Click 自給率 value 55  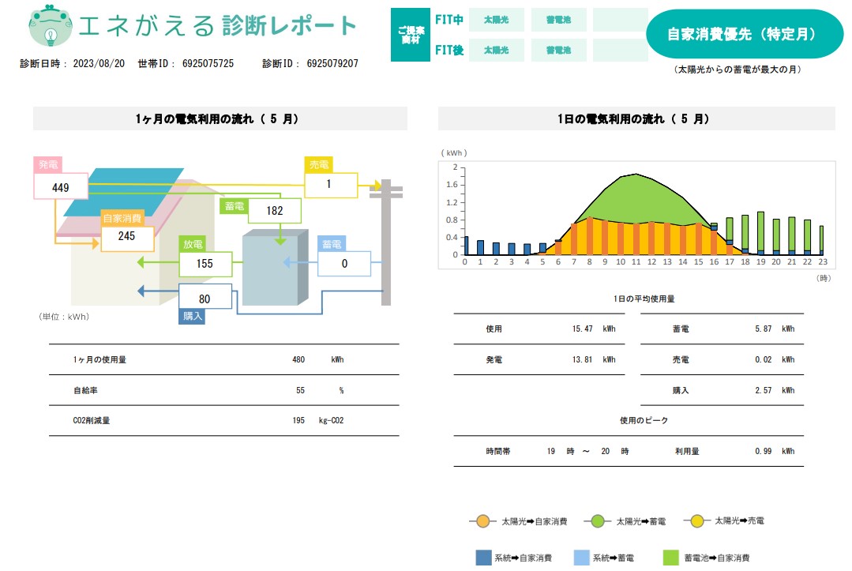coord(301,390)
